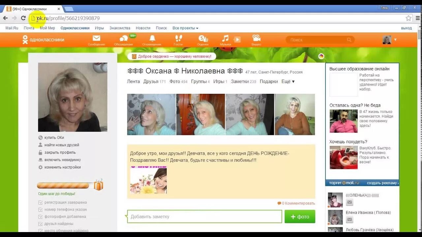
Task: Go back with browser back arrow
Action: 5,18
